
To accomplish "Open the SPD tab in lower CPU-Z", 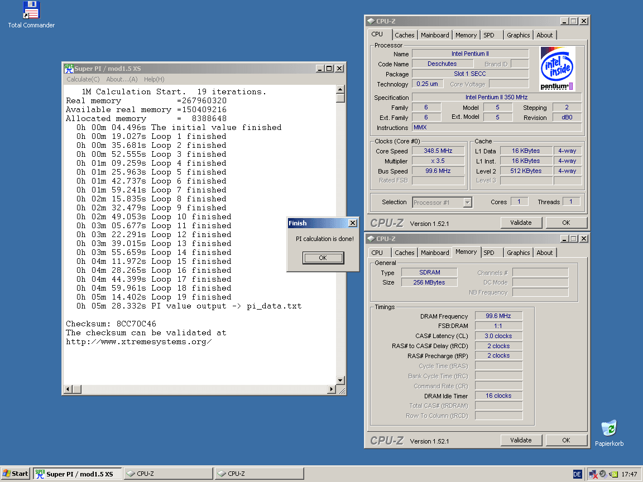I will coord(489,253).
